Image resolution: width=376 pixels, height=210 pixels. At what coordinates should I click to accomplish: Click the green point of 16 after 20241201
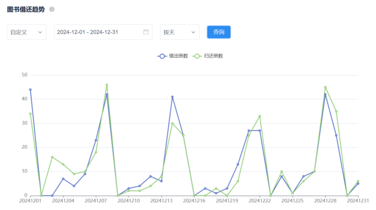[x=52, y=157]
